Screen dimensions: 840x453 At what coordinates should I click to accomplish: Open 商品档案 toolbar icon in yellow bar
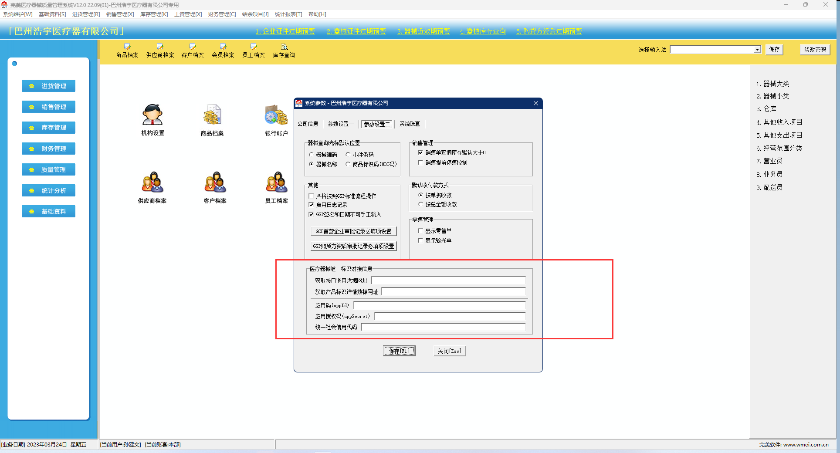127,51
